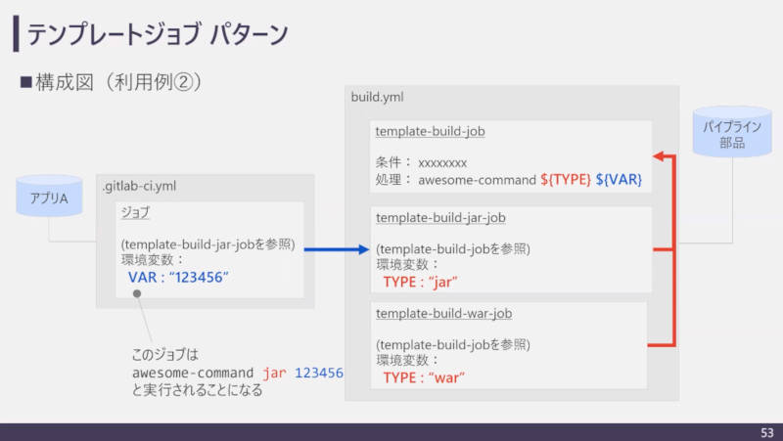Viewport: 783px width, 441px height.
Task: Select the .gitlab-ci.yml label
Action: point(139,186)
